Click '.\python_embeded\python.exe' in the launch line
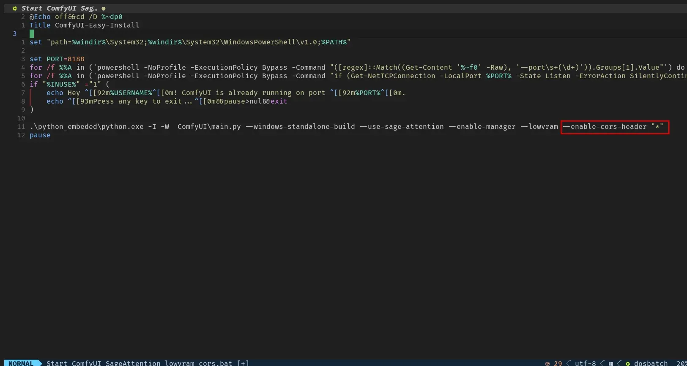 (x=87, y=127)
